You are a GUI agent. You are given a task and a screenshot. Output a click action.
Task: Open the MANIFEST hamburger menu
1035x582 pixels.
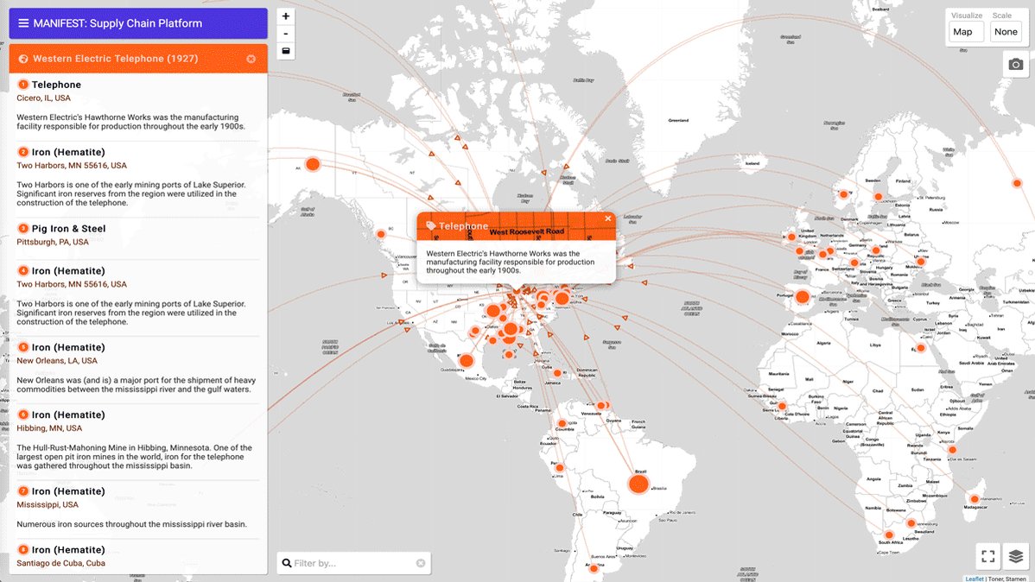click(23, 23)
